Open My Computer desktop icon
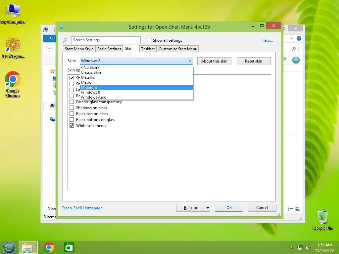Screen dimensions: 339x254 pos(13,13)
